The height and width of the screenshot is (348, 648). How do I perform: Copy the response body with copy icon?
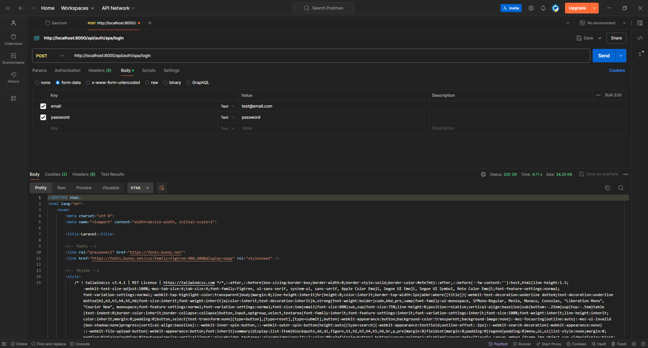click(607, 188)
